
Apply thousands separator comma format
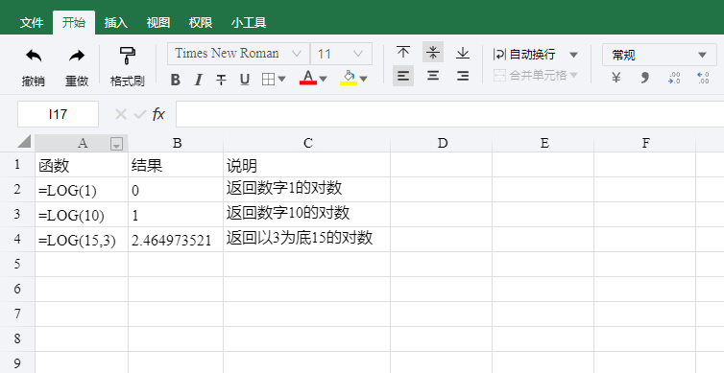644,78
